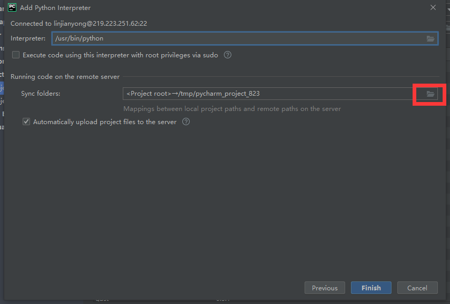
Task: Click the 'Interpreter:' field label
Action: 28,38
